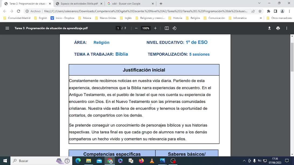The image size is (294, 165).
Task: Open the PDF sidebar hamburger menu
Action: pyautogui.click(x=7, y=28)
